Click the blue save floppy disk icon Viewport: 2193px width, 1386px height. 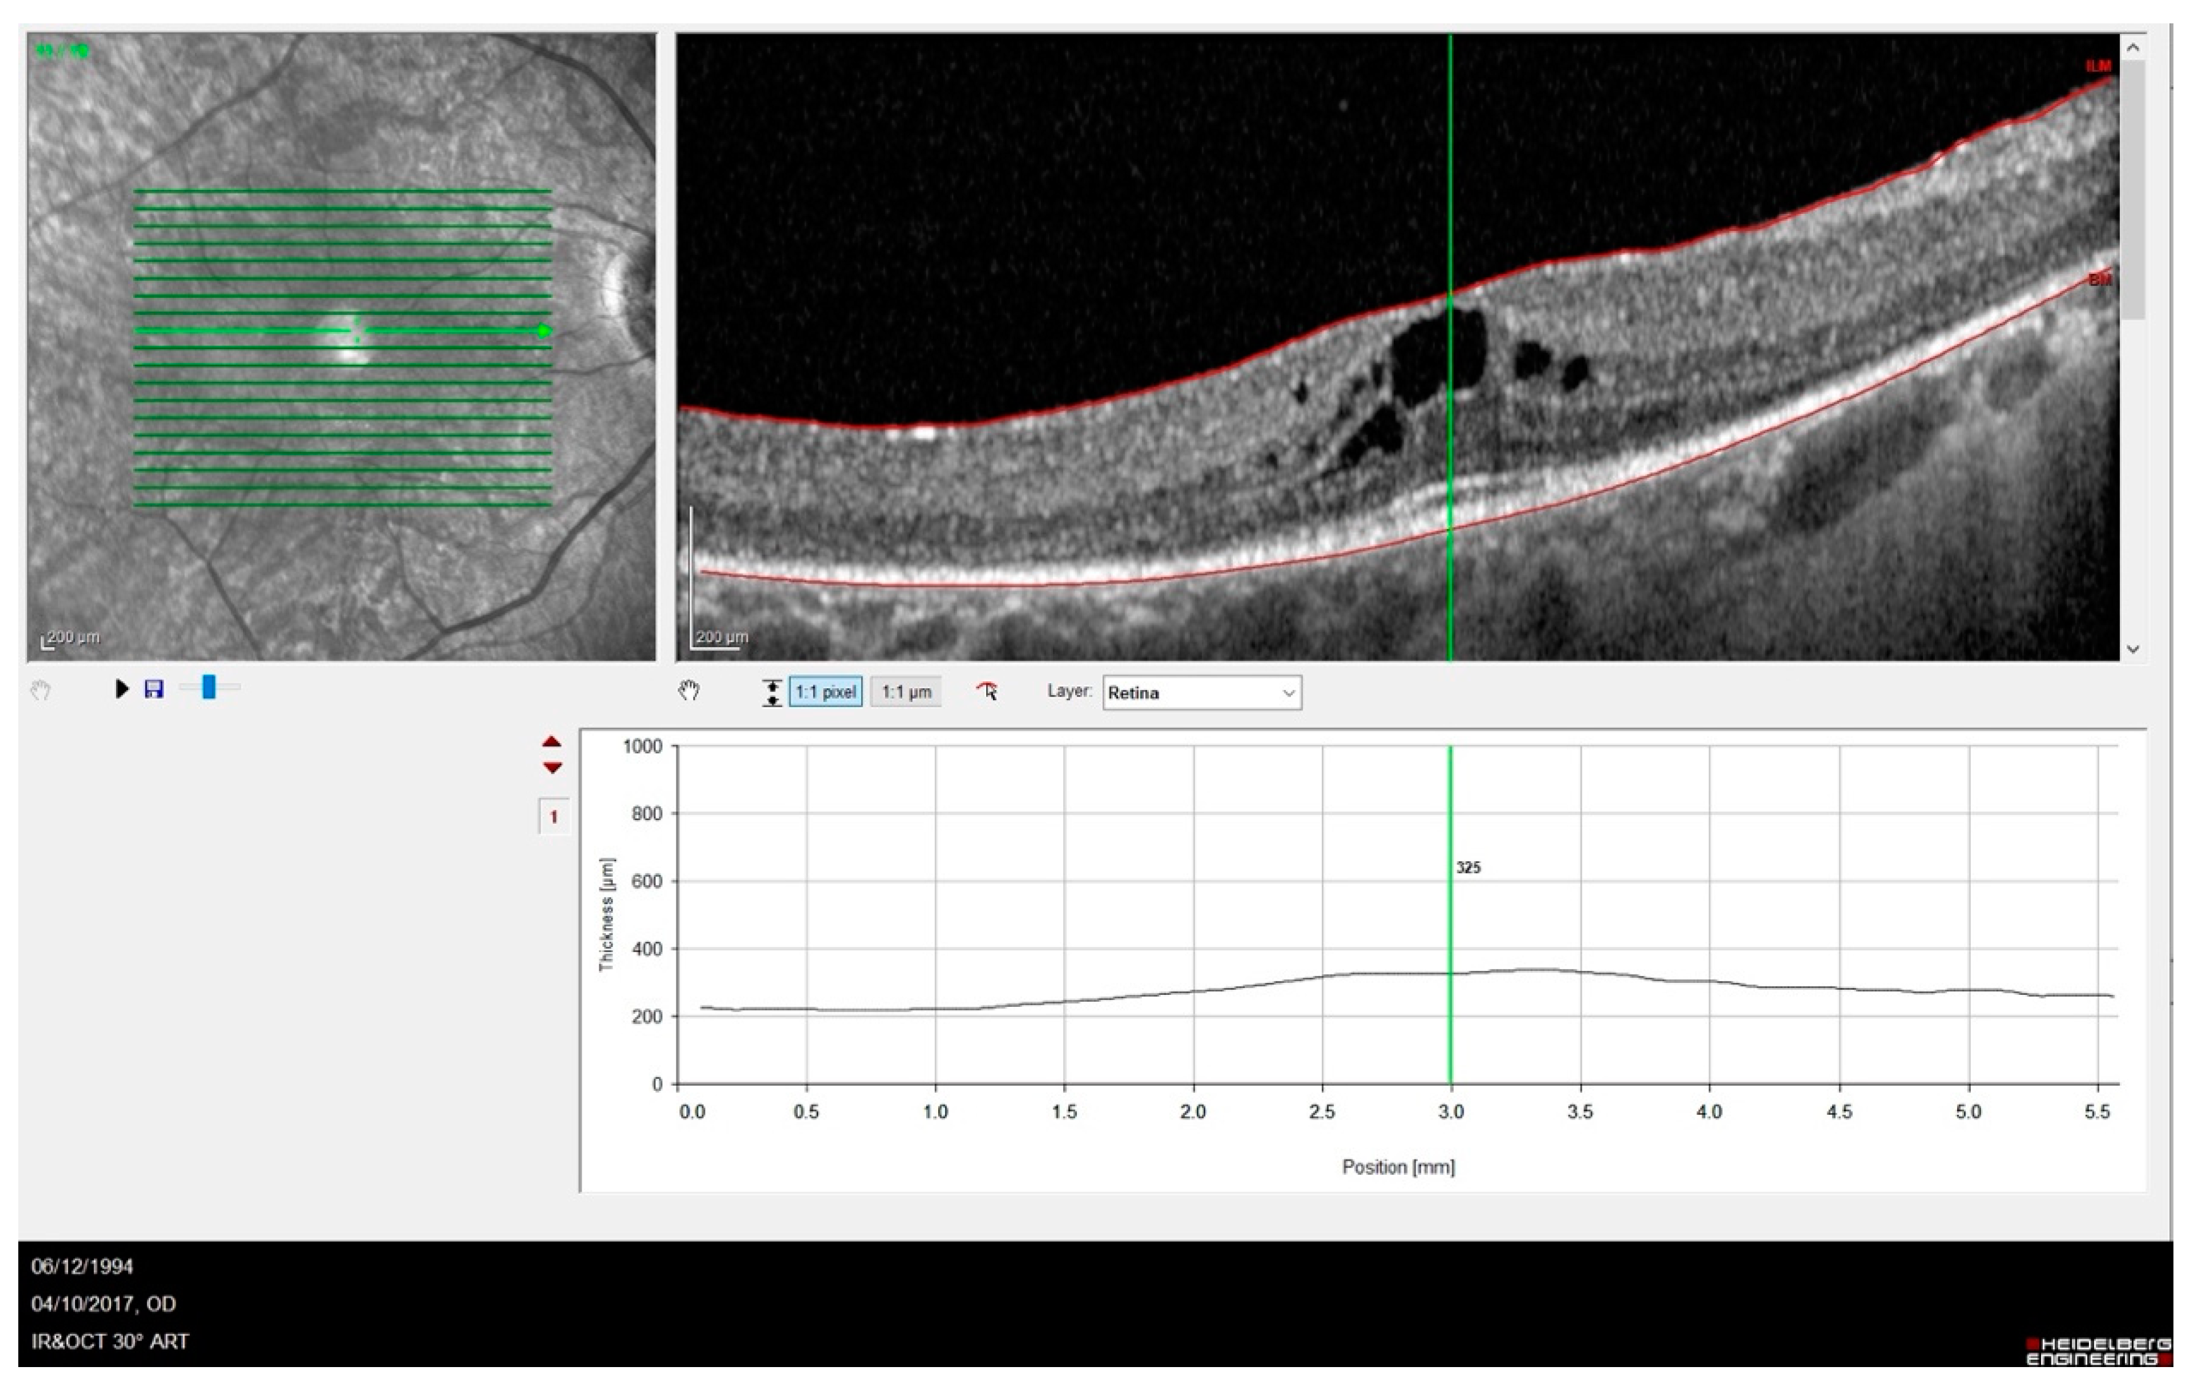[154, 690]
